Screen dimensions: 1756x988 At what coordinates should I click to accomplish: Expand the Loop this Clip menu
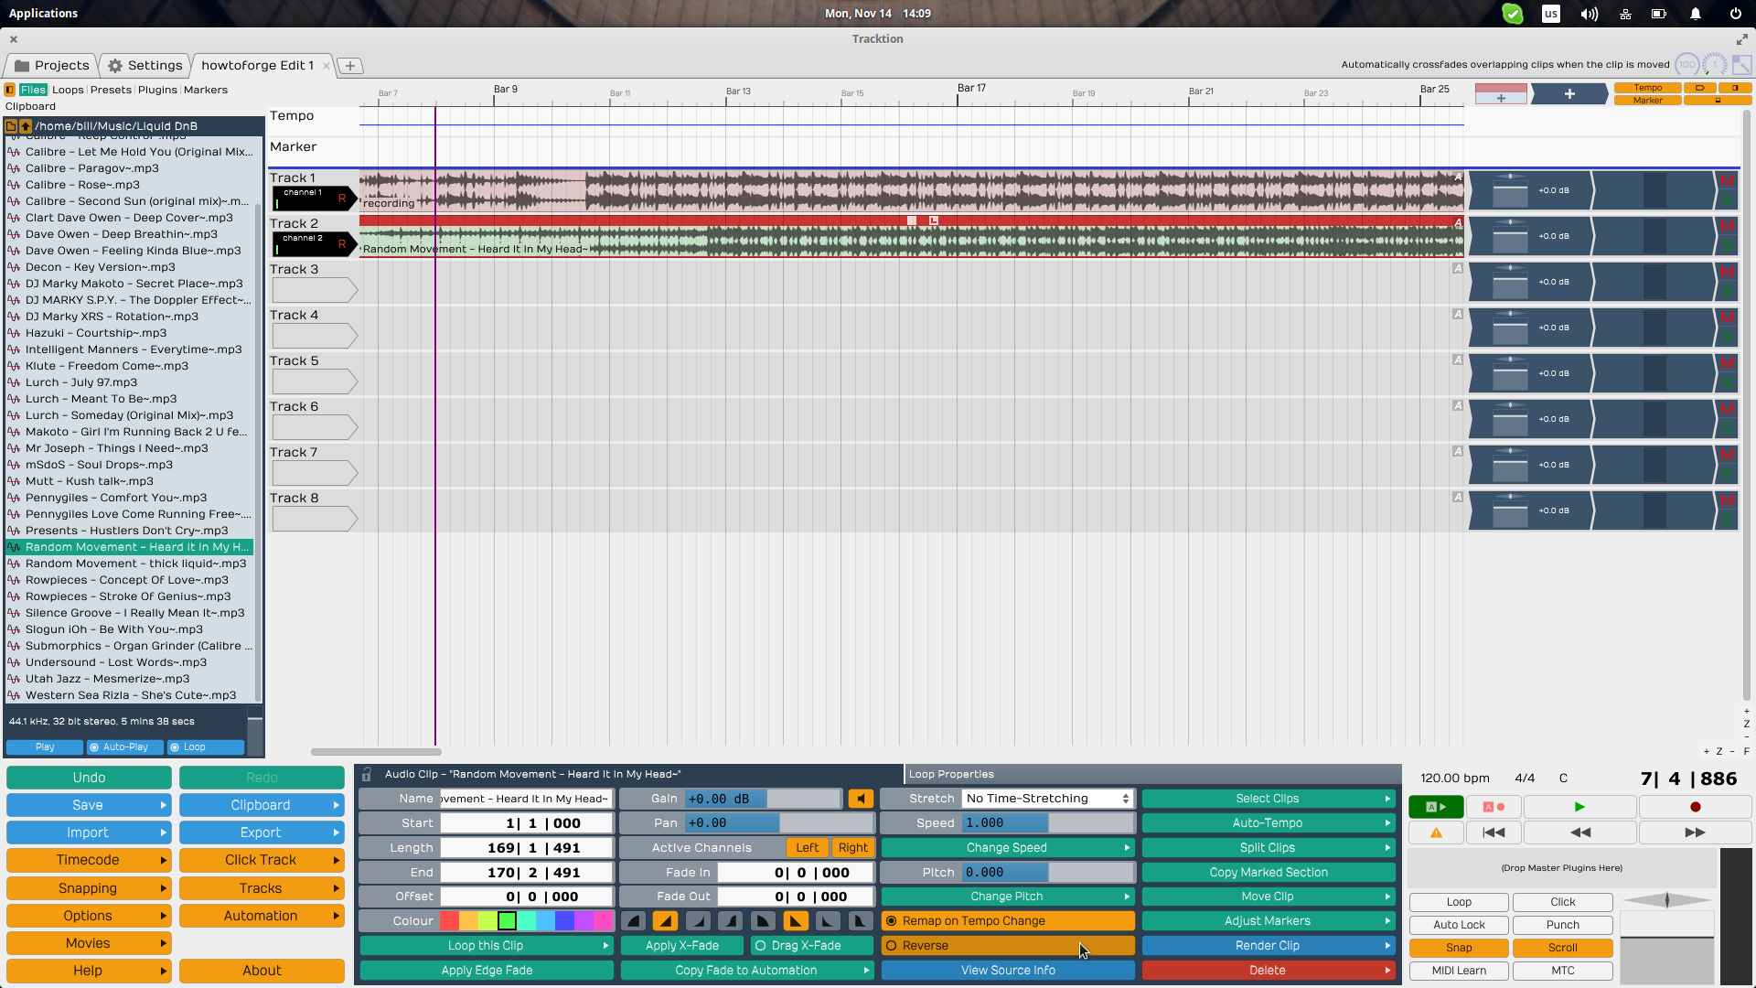click(486, 946)
